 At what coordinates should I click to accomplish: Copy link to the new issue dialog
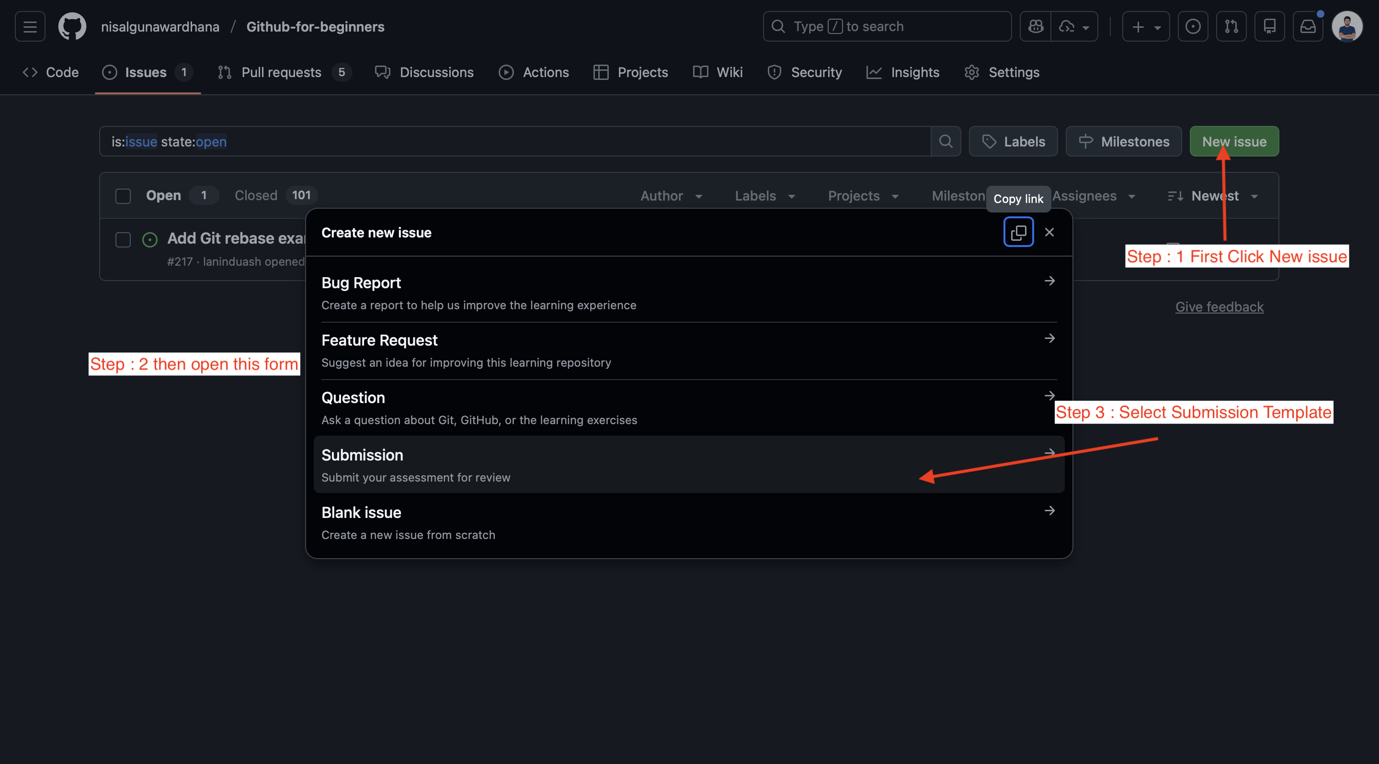[x=1018, y=232]
